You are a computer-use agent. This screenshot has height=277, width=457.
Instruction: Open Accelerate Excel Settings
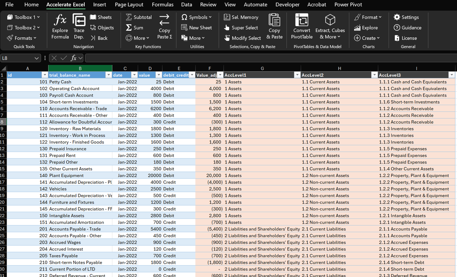pos(406,17)
